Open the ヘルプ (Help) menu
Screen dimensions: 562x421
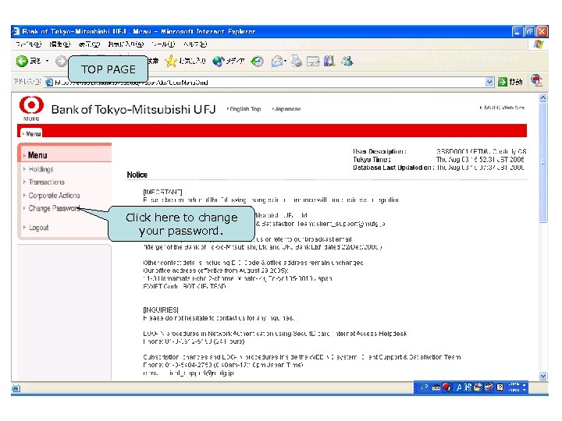click(195, 44)
